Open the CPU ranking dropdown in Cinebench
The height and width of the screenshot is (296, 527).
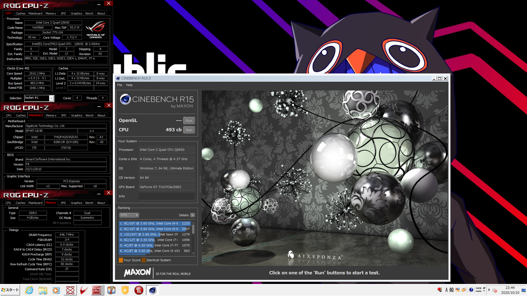[x=129, y=215]
